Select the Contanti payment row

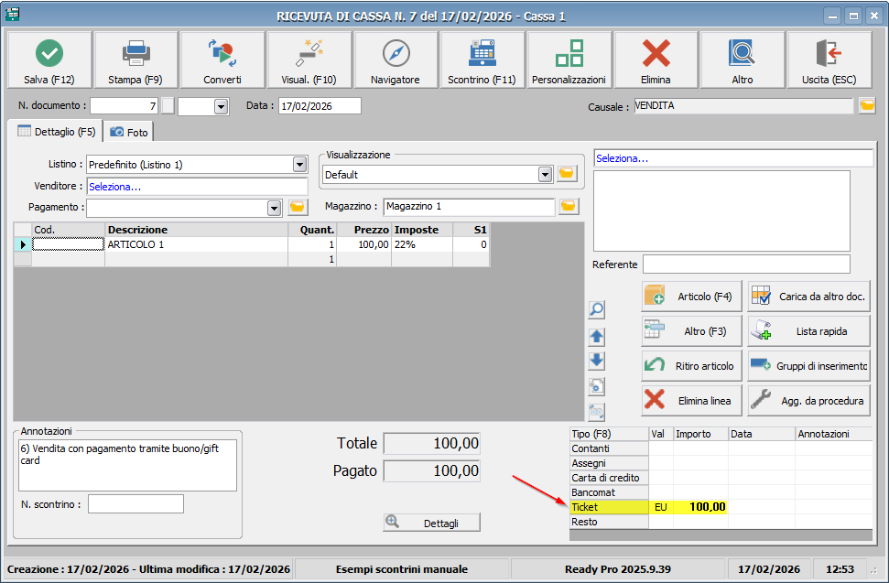pyautogui.click(x=608, y=448)
